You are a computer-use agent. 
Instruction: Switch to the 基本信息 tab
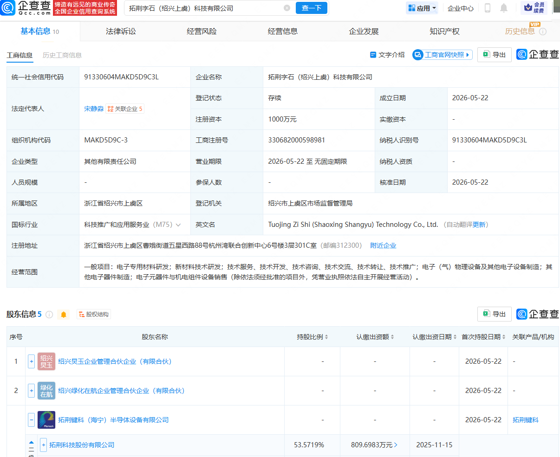click(x=40, y=31)
